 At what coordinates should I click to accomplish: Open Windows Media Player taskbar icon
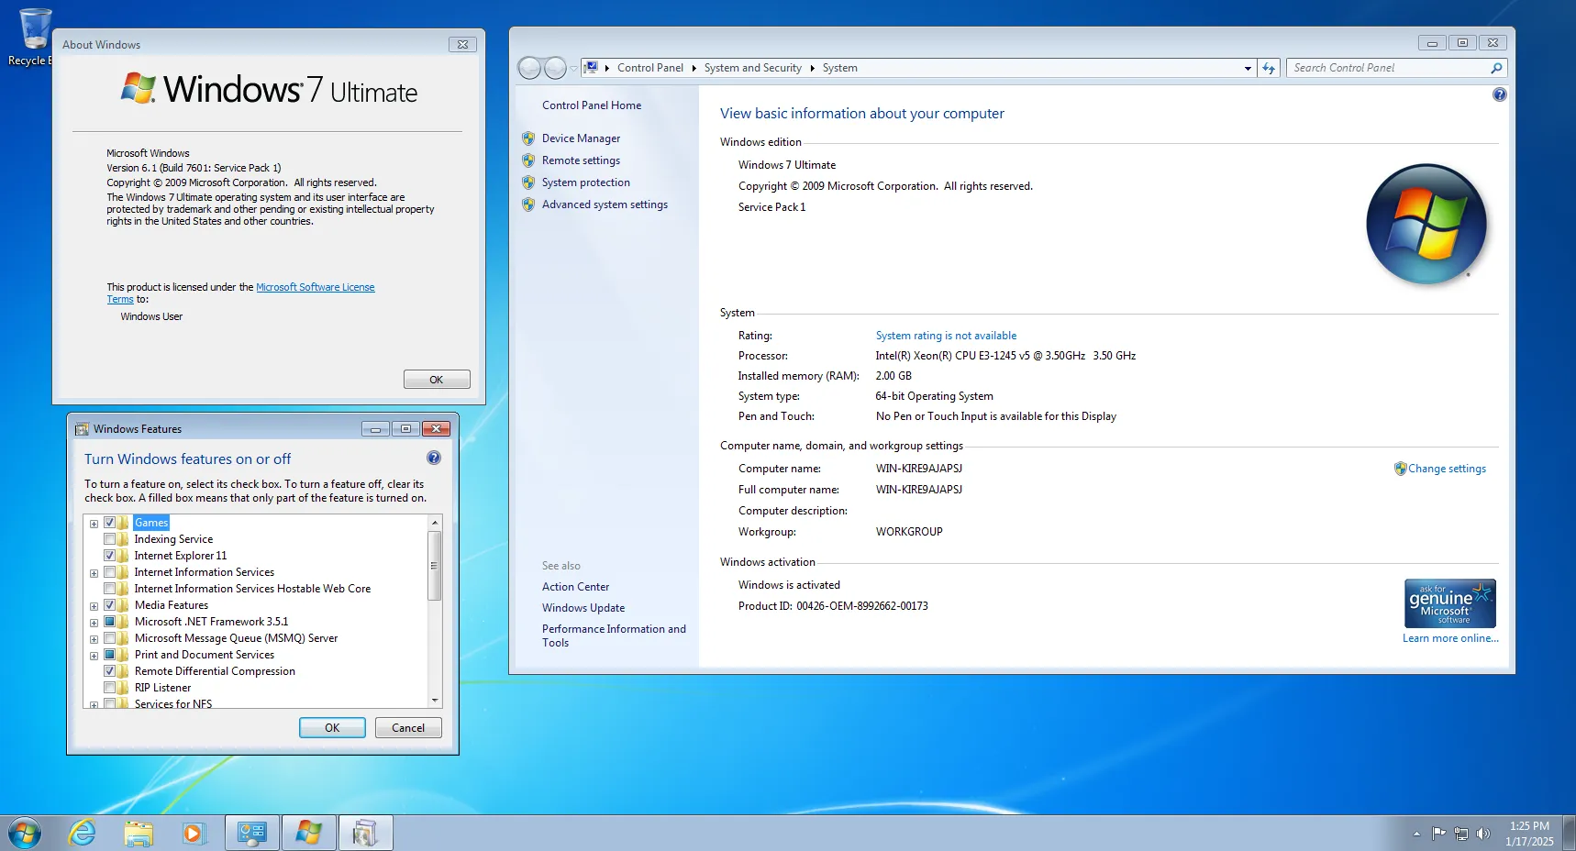click(x=194, y=834)
